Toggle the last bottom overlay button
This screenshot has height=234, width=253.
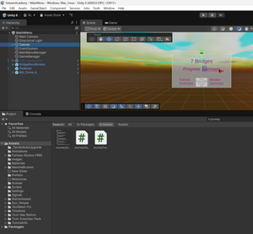[x=155, y=107]
